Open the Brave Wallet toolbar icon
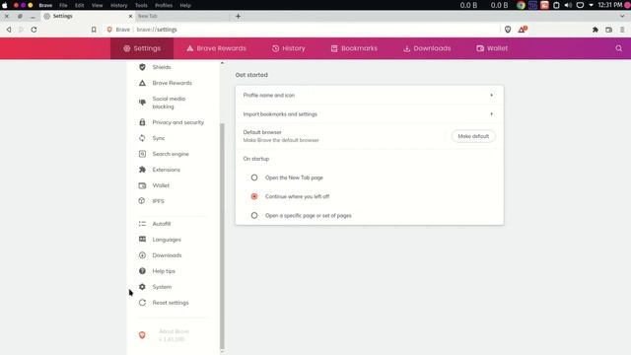The height and width of the screenshot is (355, 631). tap(609, 30)
